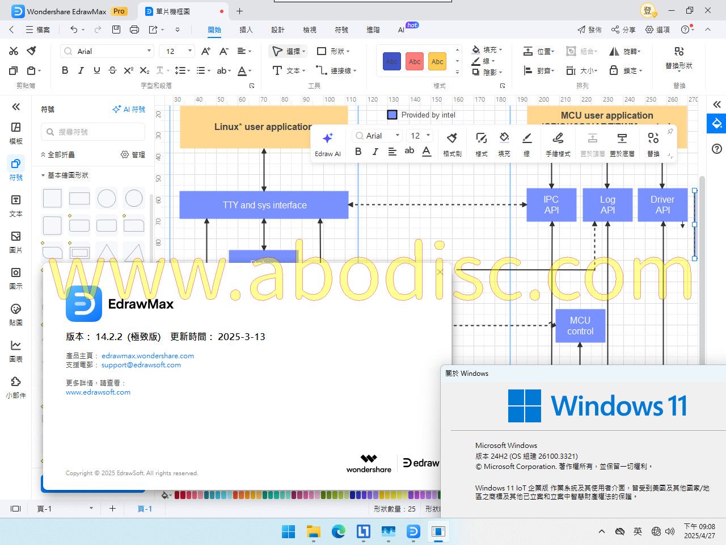
Task: Click 全部折疊 collapse all in symbols panel
Action: (58, 154)
